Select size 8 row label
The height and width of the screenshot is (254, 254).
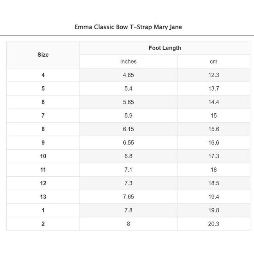click(x=43, y=129)
